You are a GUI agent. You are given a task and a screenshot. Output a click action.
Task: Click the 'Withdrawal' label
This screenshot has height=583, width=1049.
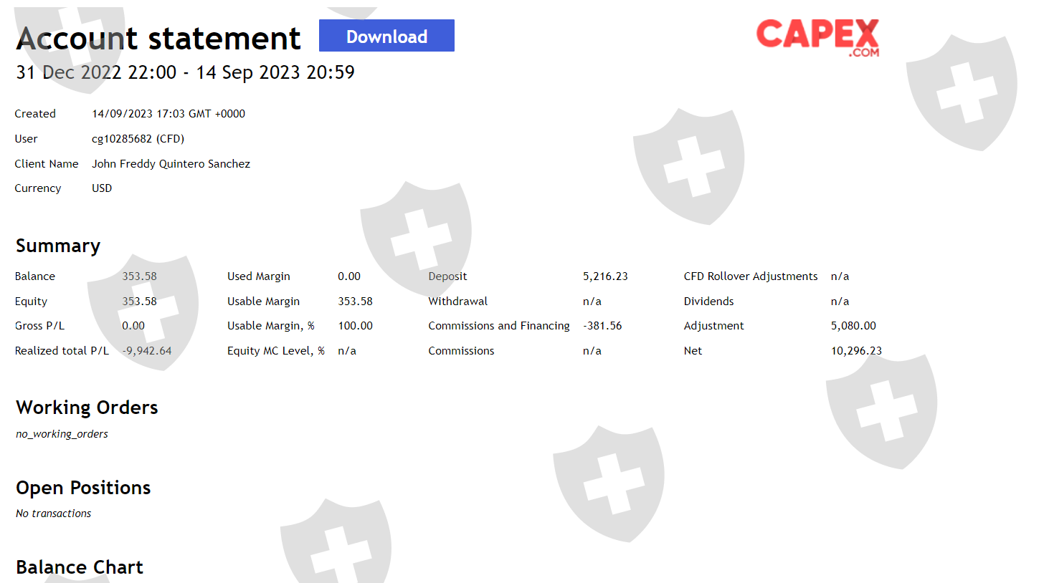[457, 302]
